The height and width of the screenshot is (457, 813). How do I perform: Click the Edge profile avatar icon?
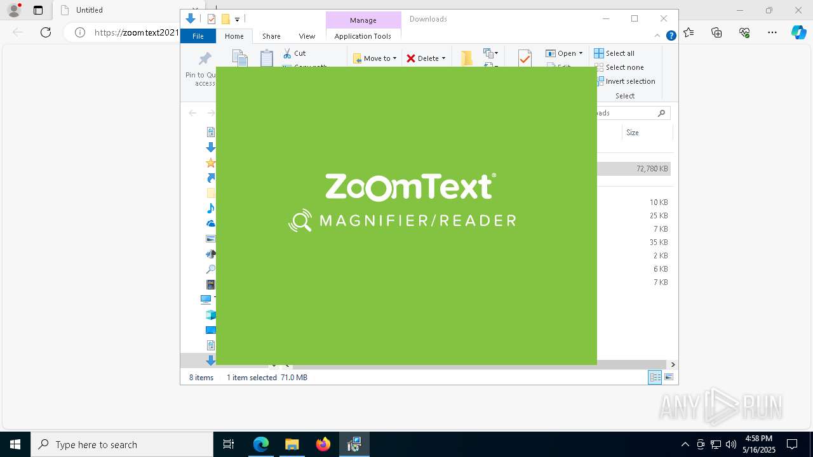(13, 10)
